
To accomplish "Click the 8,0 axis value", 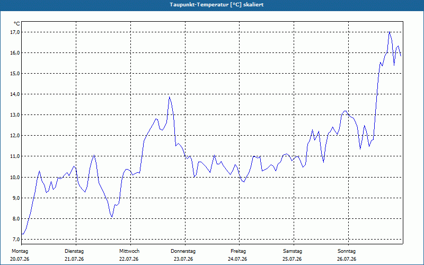I will point(16,219).
